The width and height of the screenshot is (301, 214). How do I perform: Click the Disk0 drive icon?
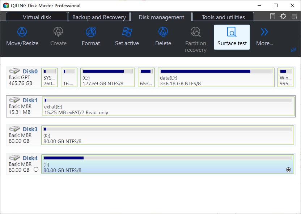[14, 71]
